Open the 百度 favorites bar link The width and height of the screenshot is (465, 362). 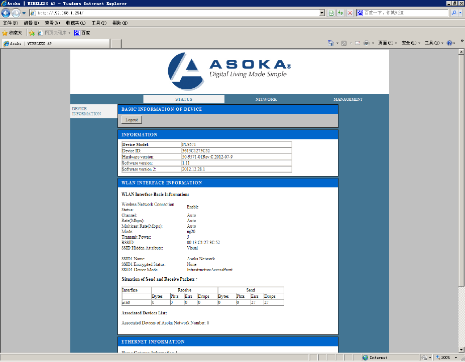point(82,33)
